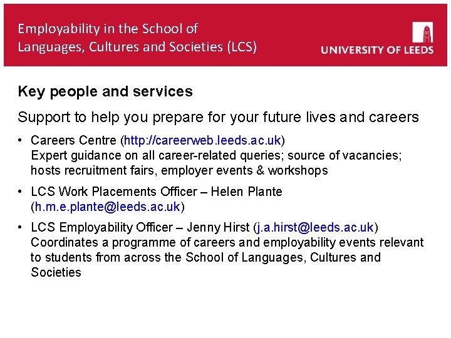The width and height of the screenshot is (451, 338).
Task: Select the 'Coordinates a programme of careers' line
Action: coord(227,242)
